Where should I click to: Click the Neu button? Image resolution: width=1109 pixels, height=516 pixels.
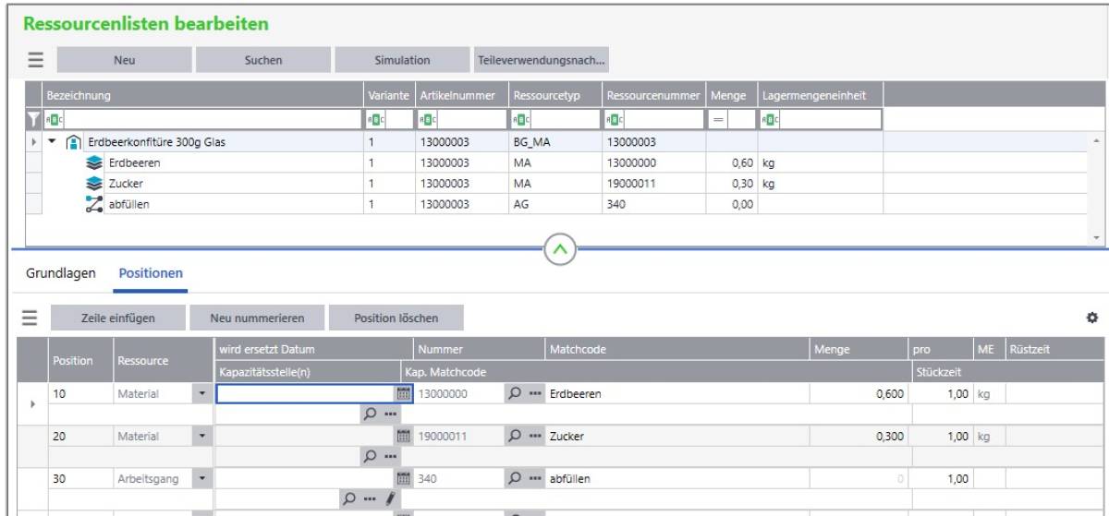click(125, 60)
